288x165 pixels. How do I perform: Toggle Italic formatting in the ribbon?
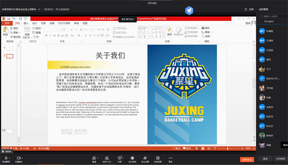pos(50,36)
